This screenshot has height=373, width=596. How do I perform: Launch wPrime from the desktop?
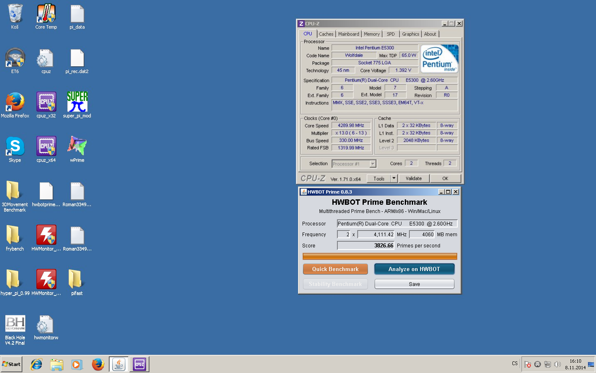pyautogui.click(x=77, y=150)
